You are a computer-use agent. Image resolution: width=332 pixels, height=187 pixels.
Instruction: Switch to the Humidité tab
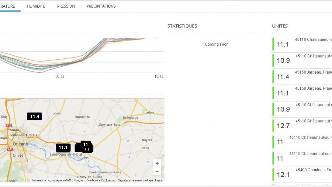36,6
